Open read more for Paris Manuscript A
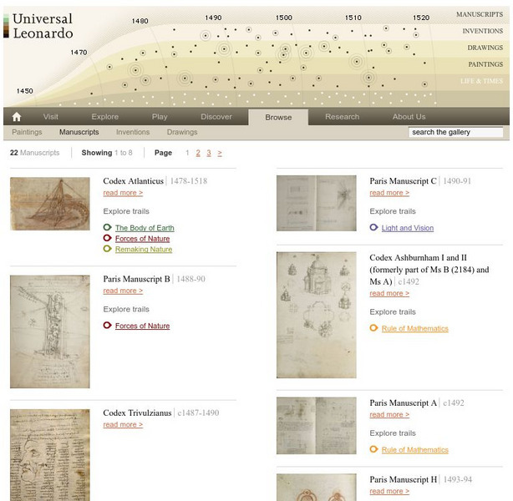 click(389, 415)
